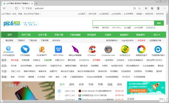The width and height of the screenshot is (169, 103).
Task: Open the Magisto video editing link
Action: tap(94, 77)
